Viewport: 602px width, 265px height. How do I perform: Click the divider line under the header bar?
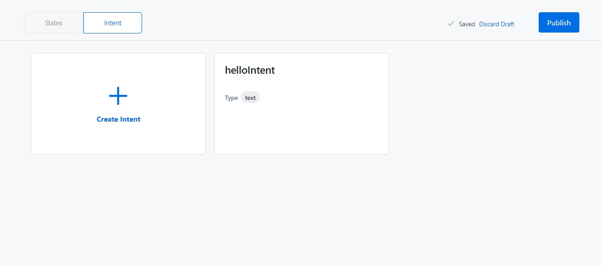pos(301,40)
